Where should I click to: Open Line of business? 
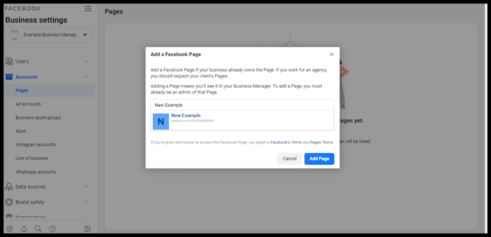coord(32,158)
